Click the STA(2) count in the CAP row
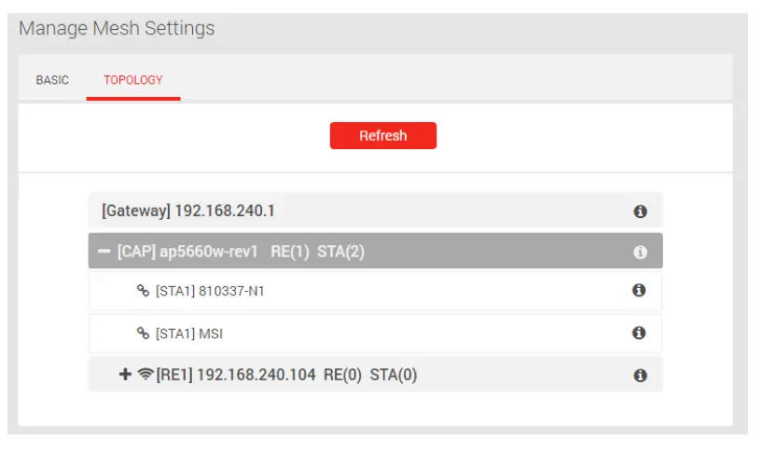 coord(340,252)
